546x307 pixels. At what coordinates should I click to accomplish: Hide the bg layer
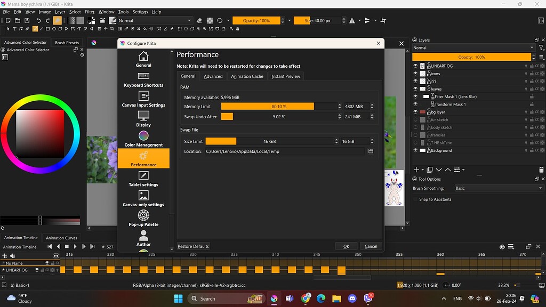(415, 112)
